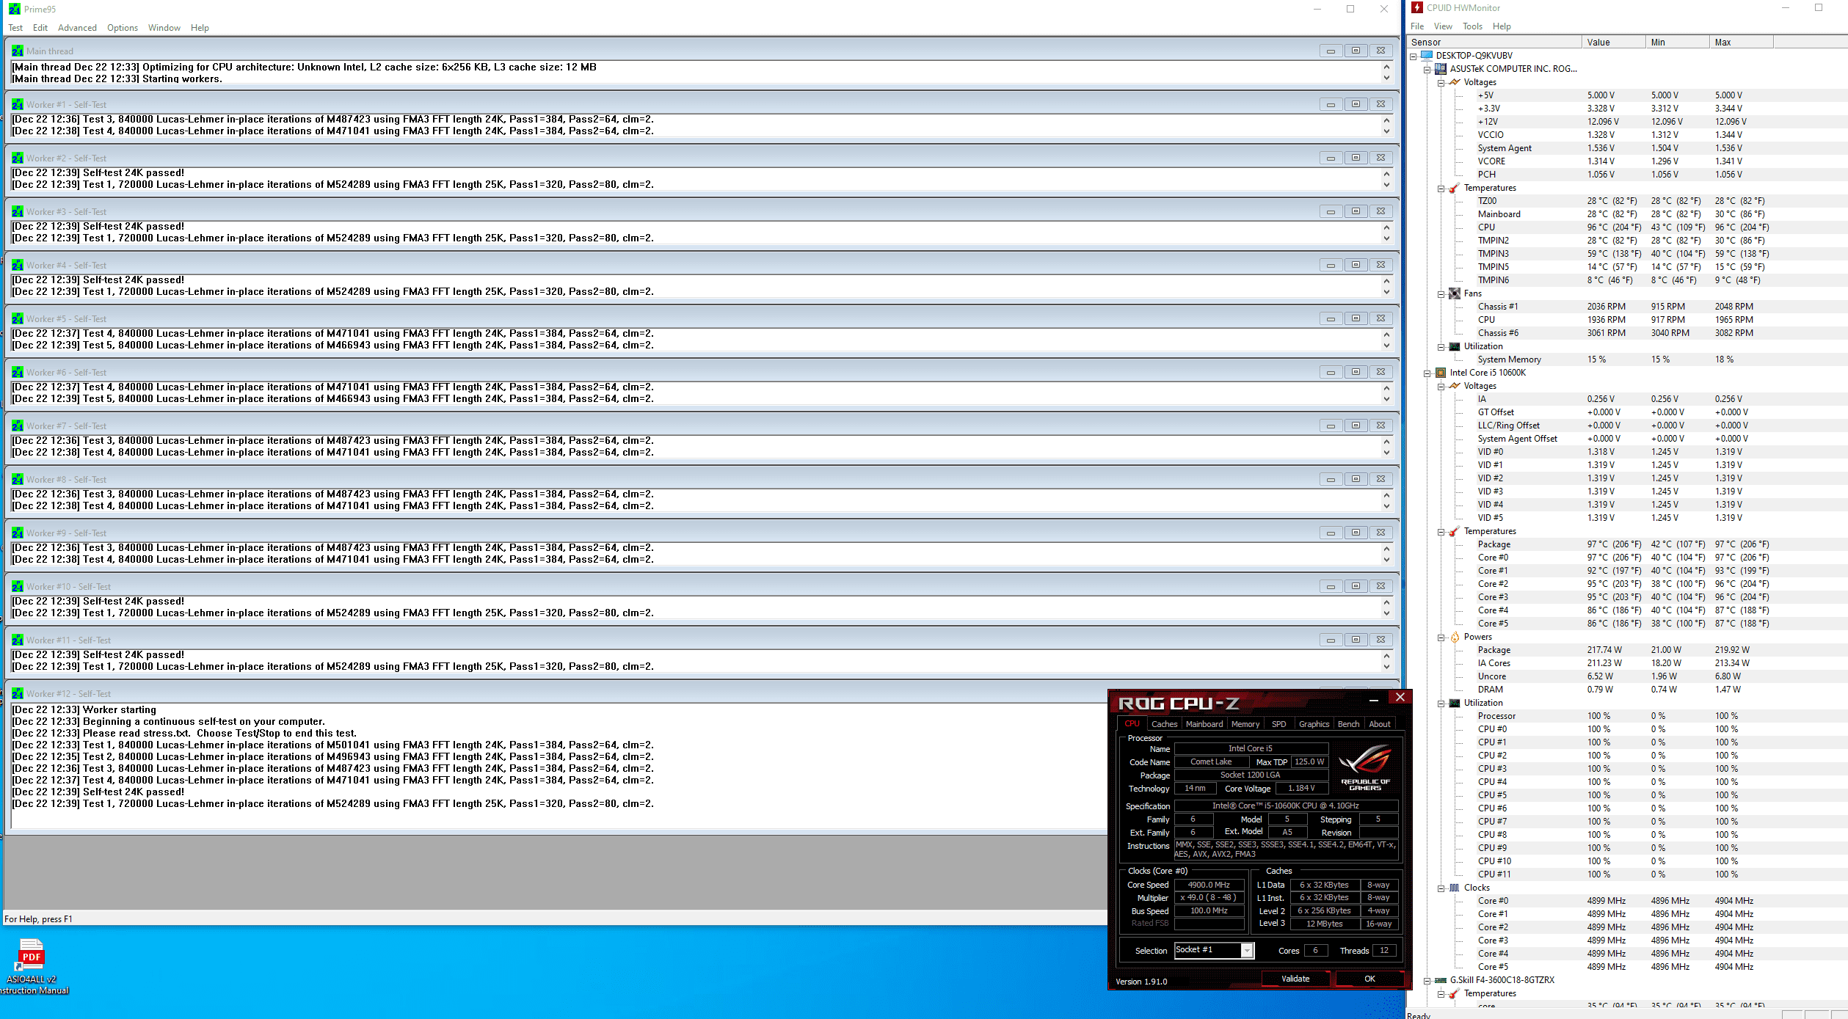Switch to the Bench tab in CPU-Z

tap(1348, 724)
